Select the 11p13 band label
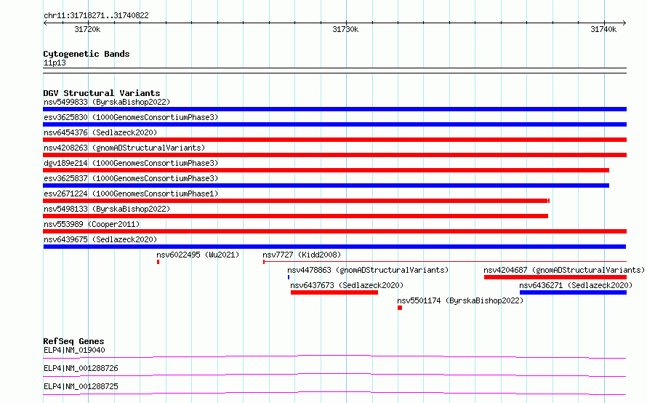Screen dimensions: 647x403 pos(55,63)
